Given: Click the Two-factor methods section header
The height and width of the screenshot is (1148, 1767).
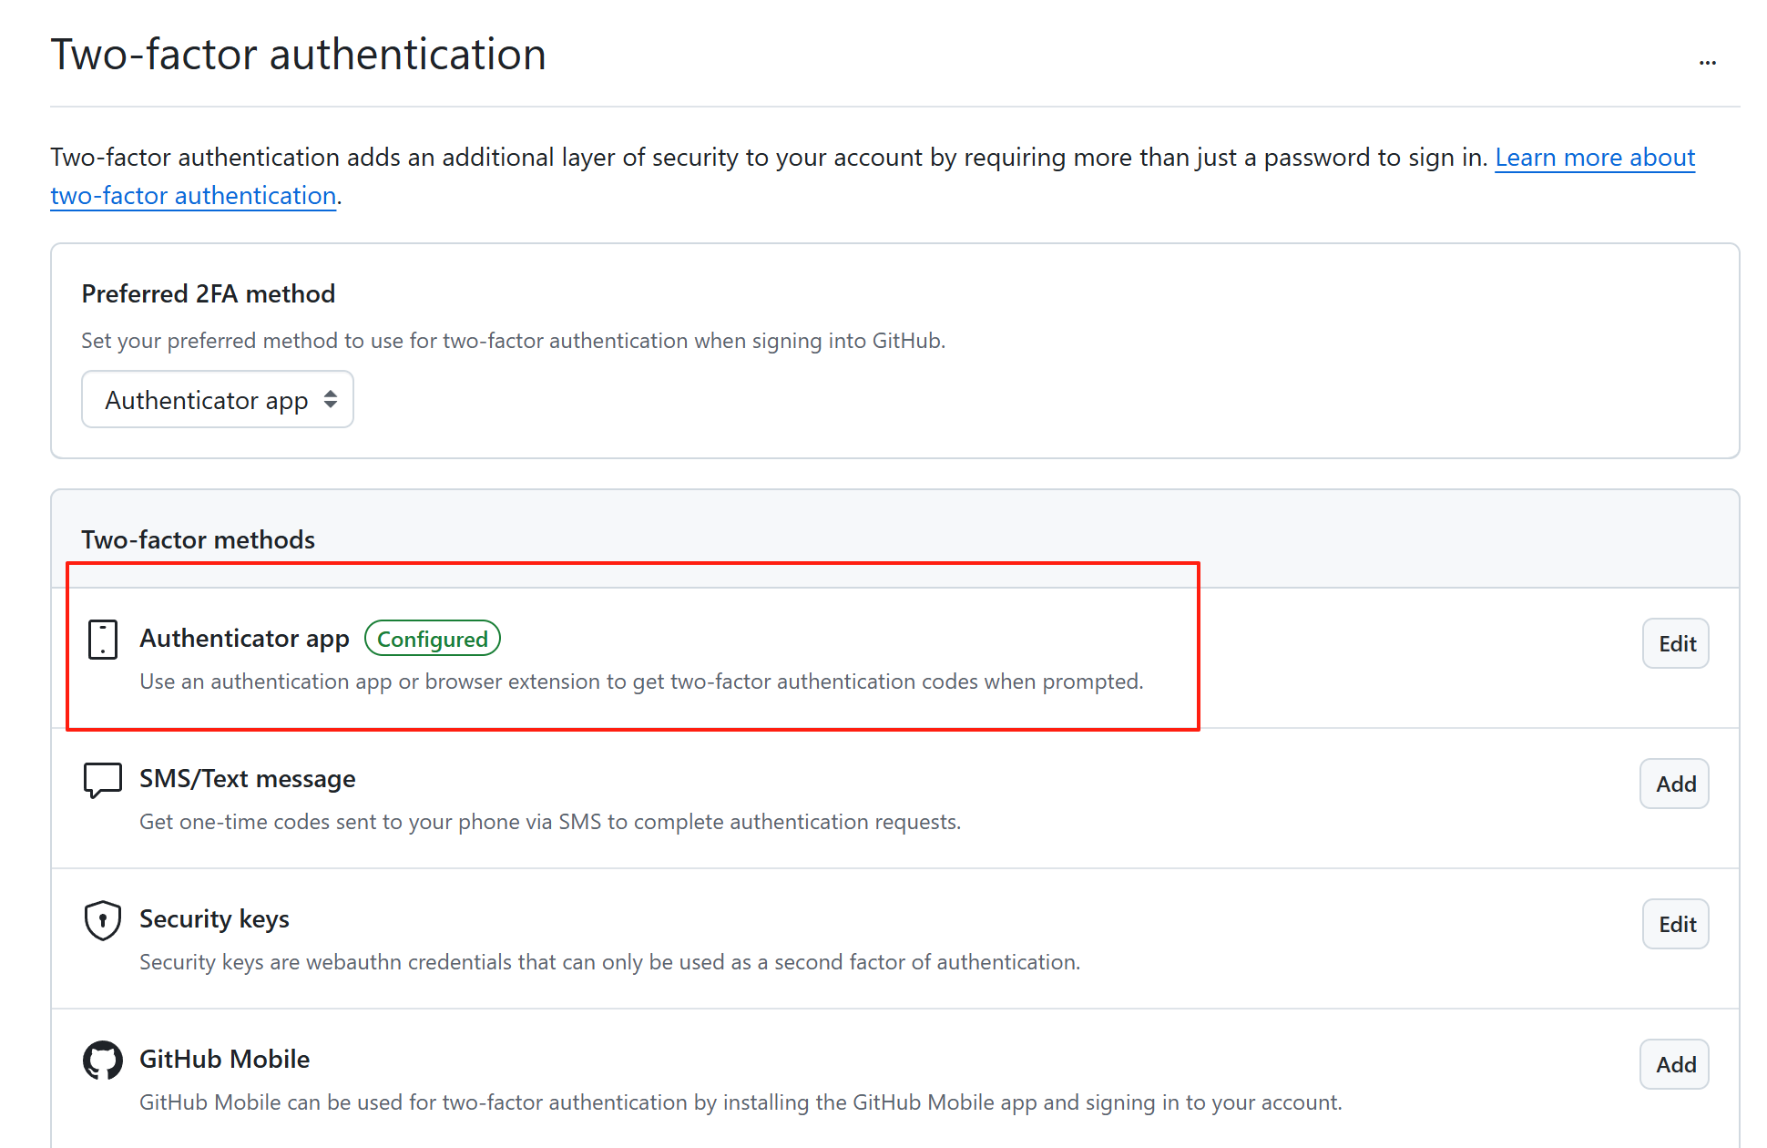Looking at the screenshot, I should tap(198, 538).
